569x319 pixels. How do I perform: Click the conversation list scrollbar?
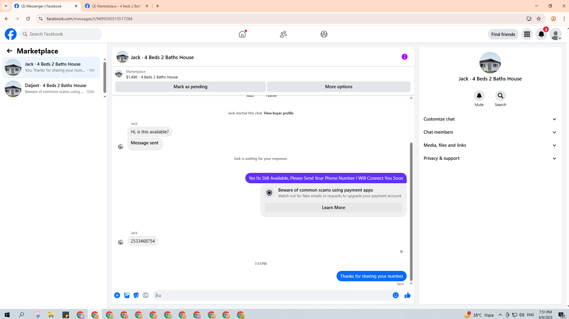click(x=105, y=77)
